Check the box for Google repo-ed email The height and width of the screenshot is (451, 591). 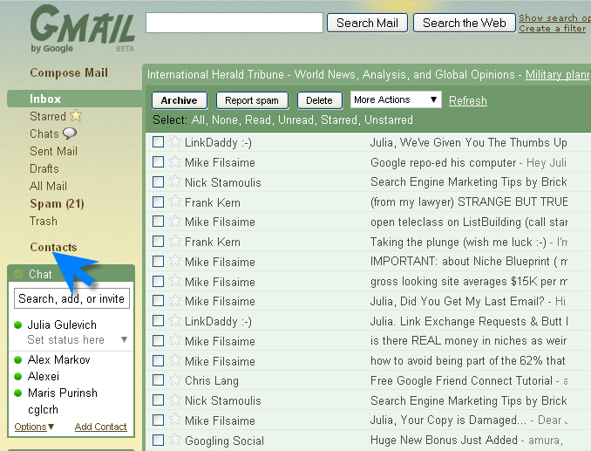[x=158, y=162]
